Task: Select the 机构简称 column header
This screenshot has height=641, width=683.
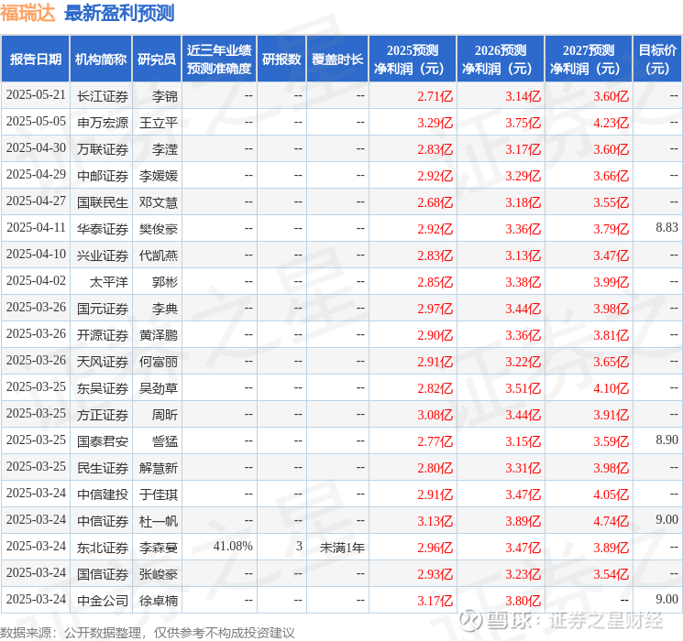Action: point(101,60)
